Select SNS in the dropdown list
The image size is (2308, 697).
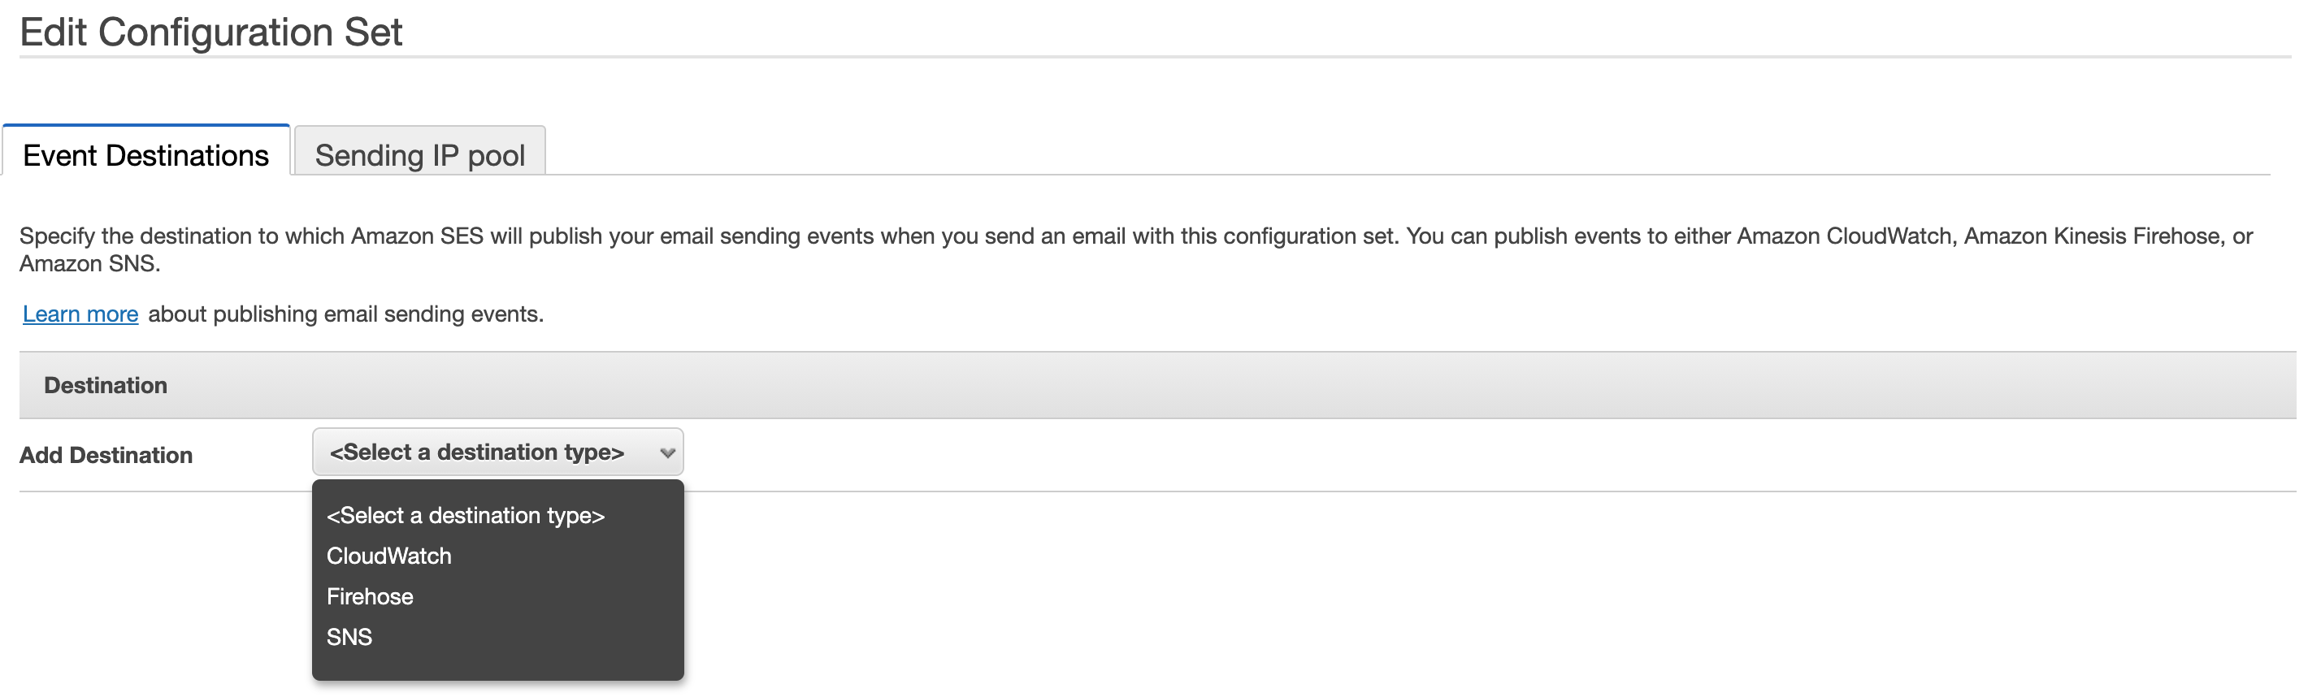pyautogui.click(x=349, y=637)
